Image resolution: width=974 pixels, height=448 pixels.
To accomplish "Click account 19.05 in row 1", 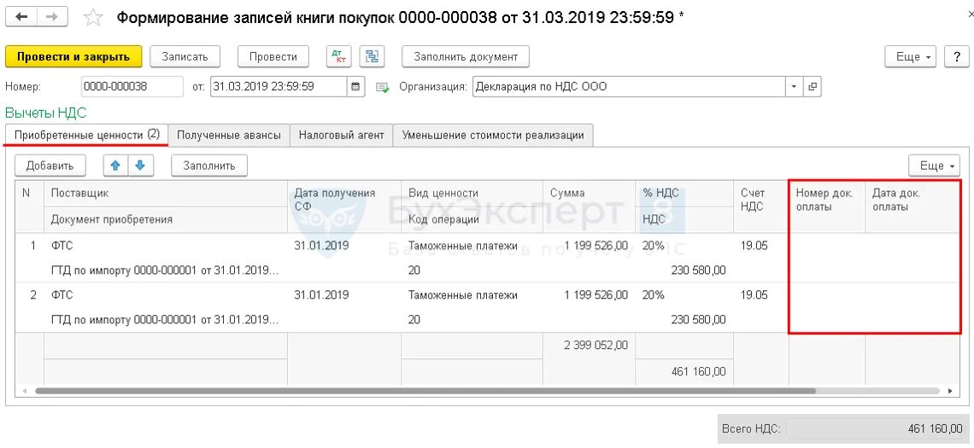I will click(754, 246).
